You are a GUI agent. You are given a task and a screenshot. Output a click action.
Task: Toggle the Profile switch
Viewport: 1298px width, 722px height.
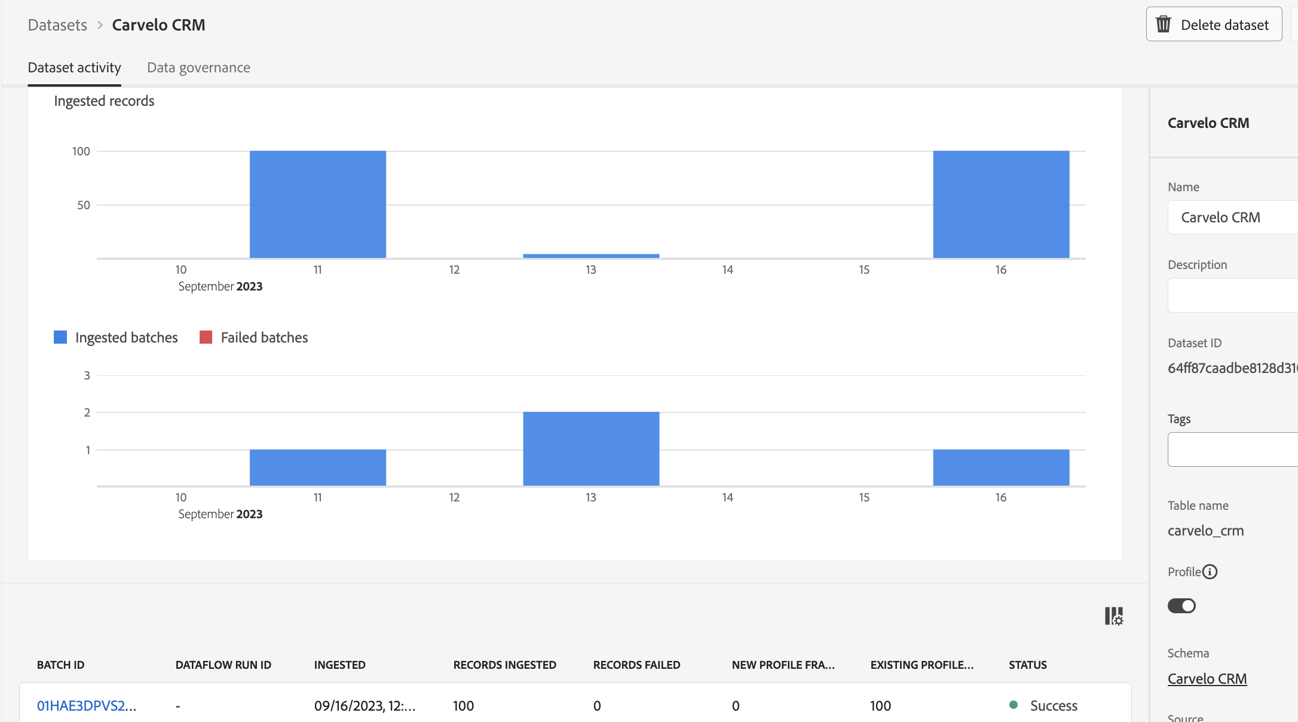click(1181, 606)
